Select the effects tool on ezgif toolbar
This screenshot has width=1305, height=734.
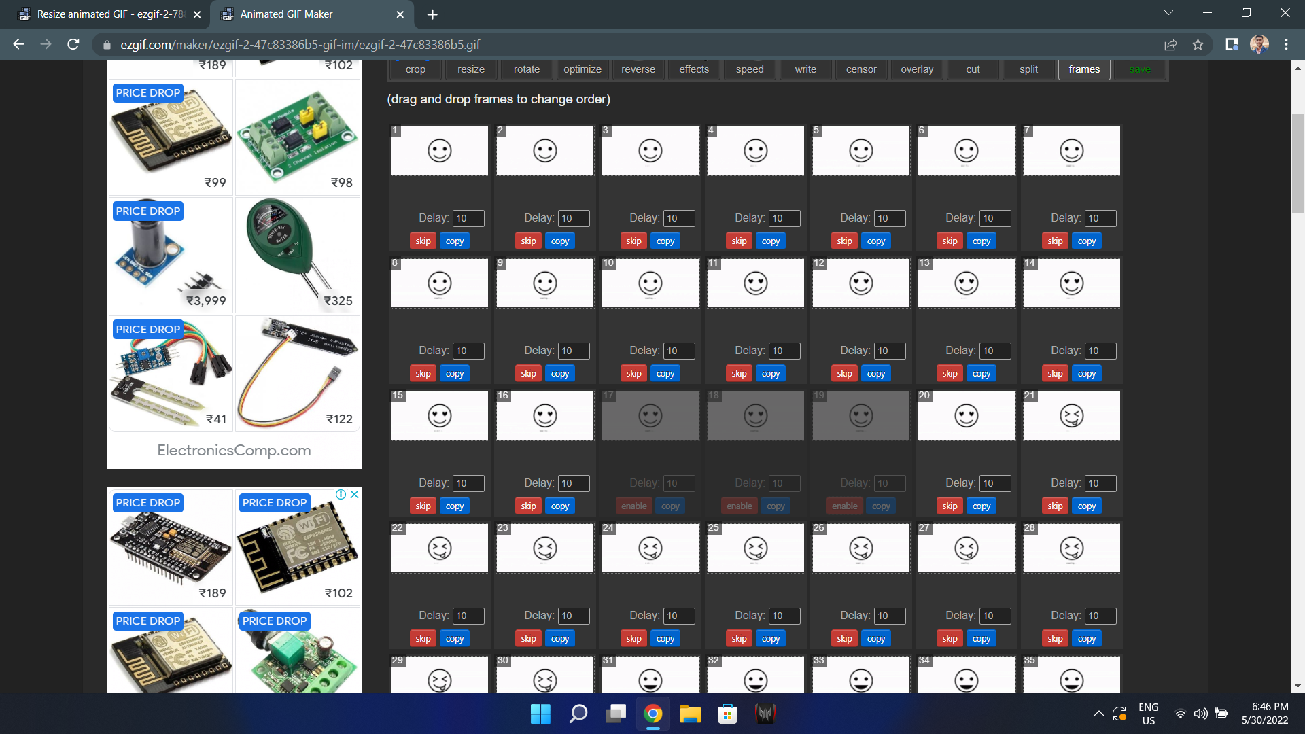[694, 69]
